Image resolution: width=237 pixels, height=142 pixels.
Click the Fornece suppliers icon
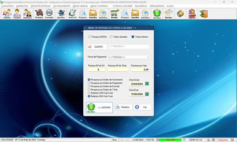pyautogui.click(x=17, y=14)
